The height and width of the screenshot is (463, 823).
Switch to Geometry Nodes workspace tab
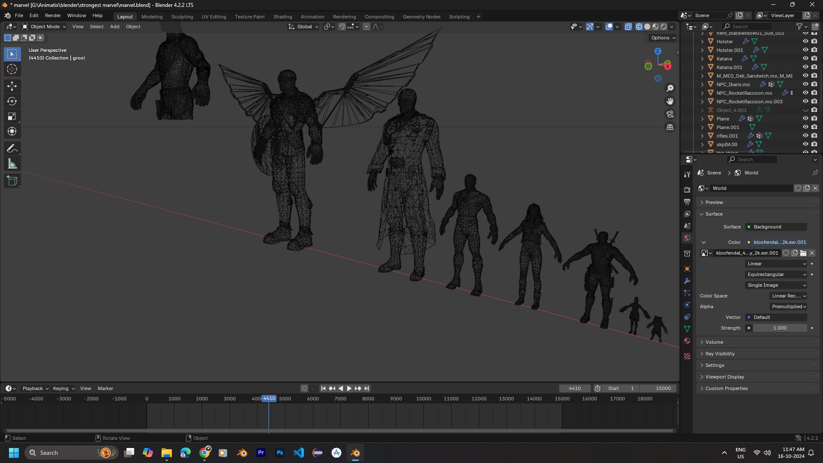(421, 17)
